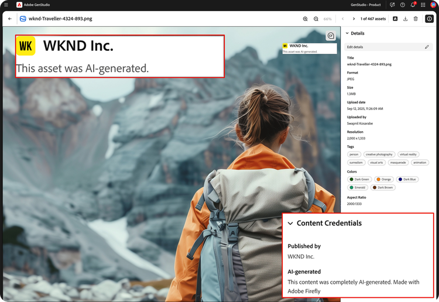The height and width of the screenshot is (302, 439).
Task: Collapse the Content Credentials section
Action: pyautogui.click(x=290, y=224)
